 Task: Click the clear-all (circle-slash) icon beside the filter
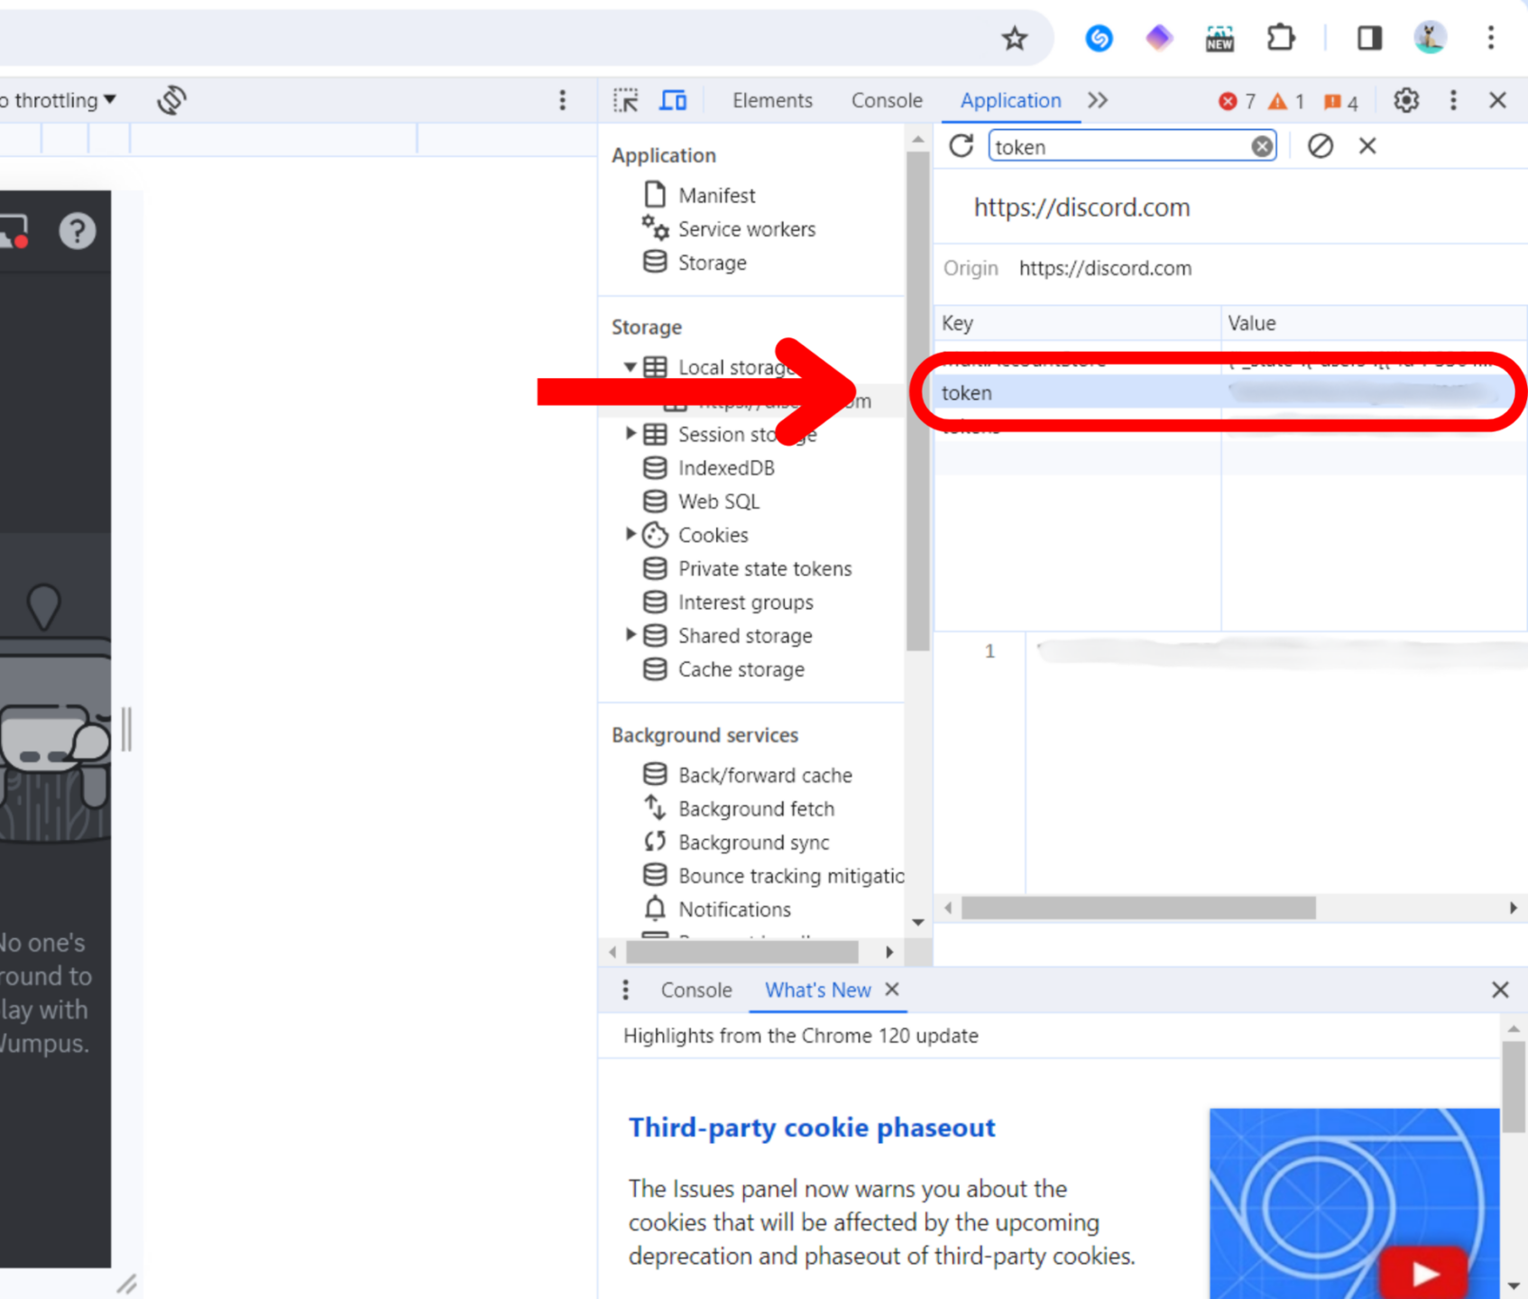coord(1321,145)
